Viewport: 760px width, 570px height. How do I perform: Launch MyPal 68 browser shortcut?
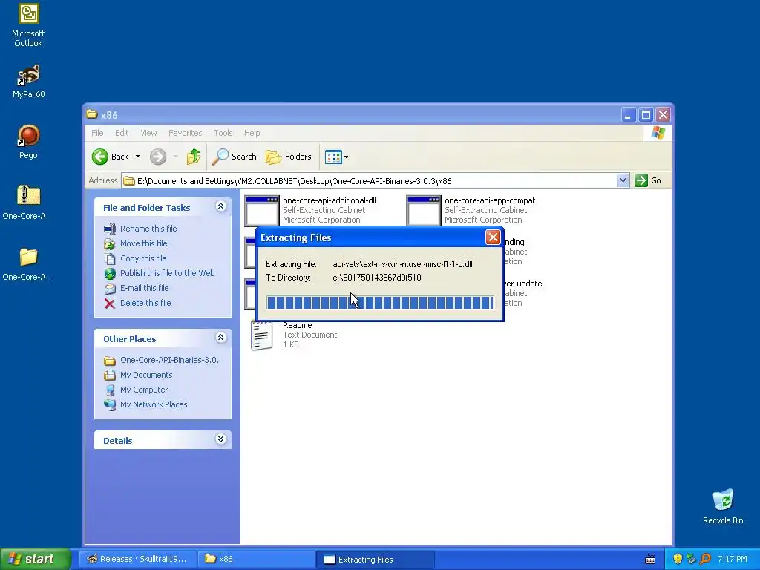(x=28, y=82)
